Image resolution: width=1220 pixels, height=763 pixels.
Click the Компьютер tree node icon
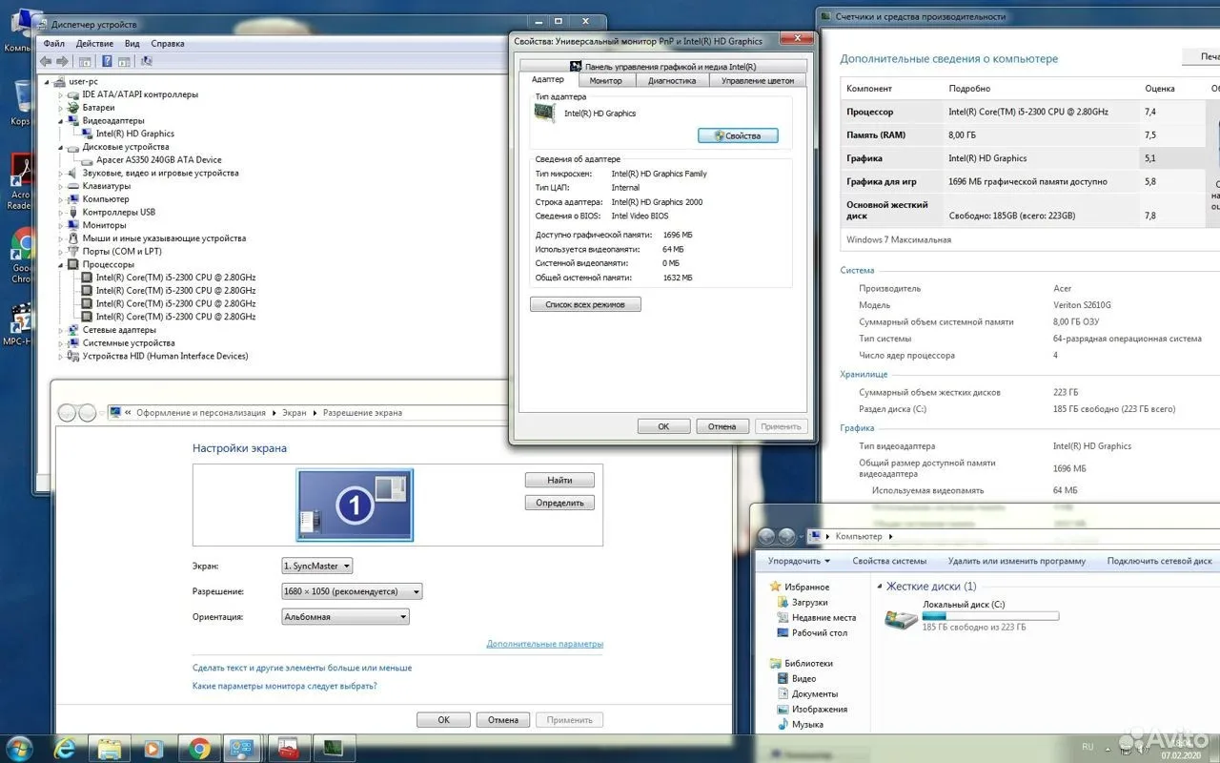point(73,199)
